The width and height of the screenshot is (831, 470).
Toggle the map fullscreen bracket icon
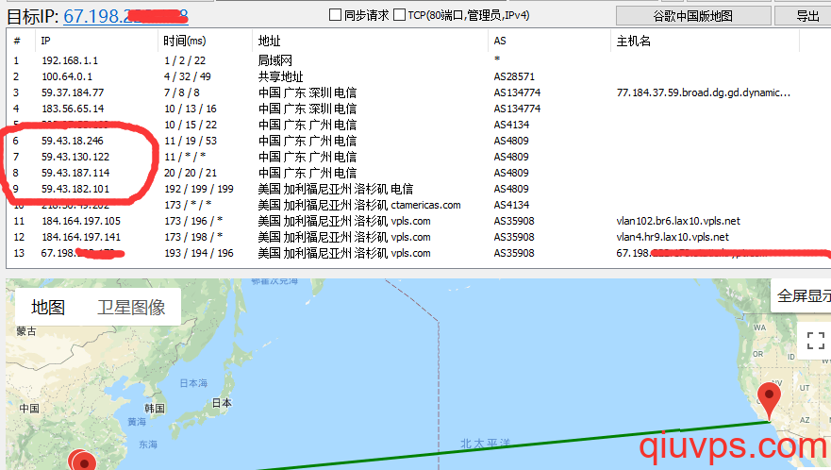pyautogui.click(x=815, y=341)
